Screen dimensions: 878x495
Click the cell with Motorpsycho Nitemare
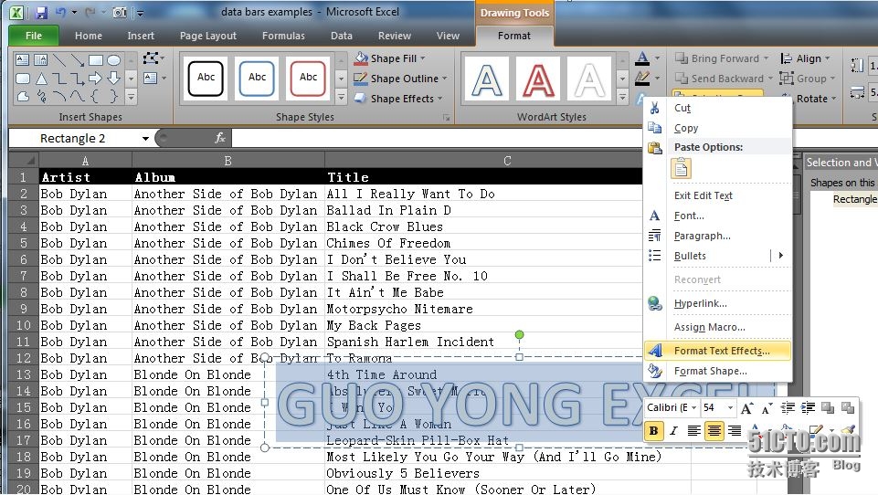tap(482, 309)
